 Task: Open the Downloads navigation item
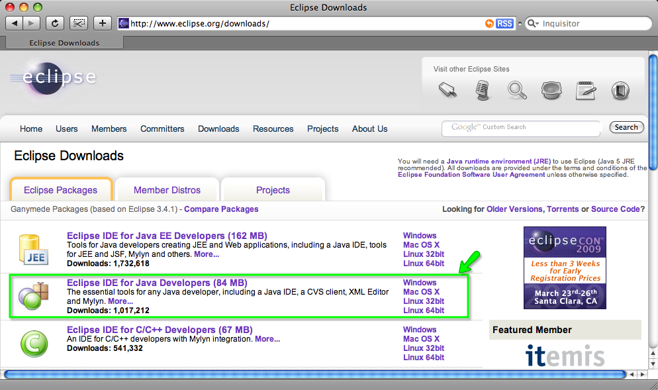218,129
